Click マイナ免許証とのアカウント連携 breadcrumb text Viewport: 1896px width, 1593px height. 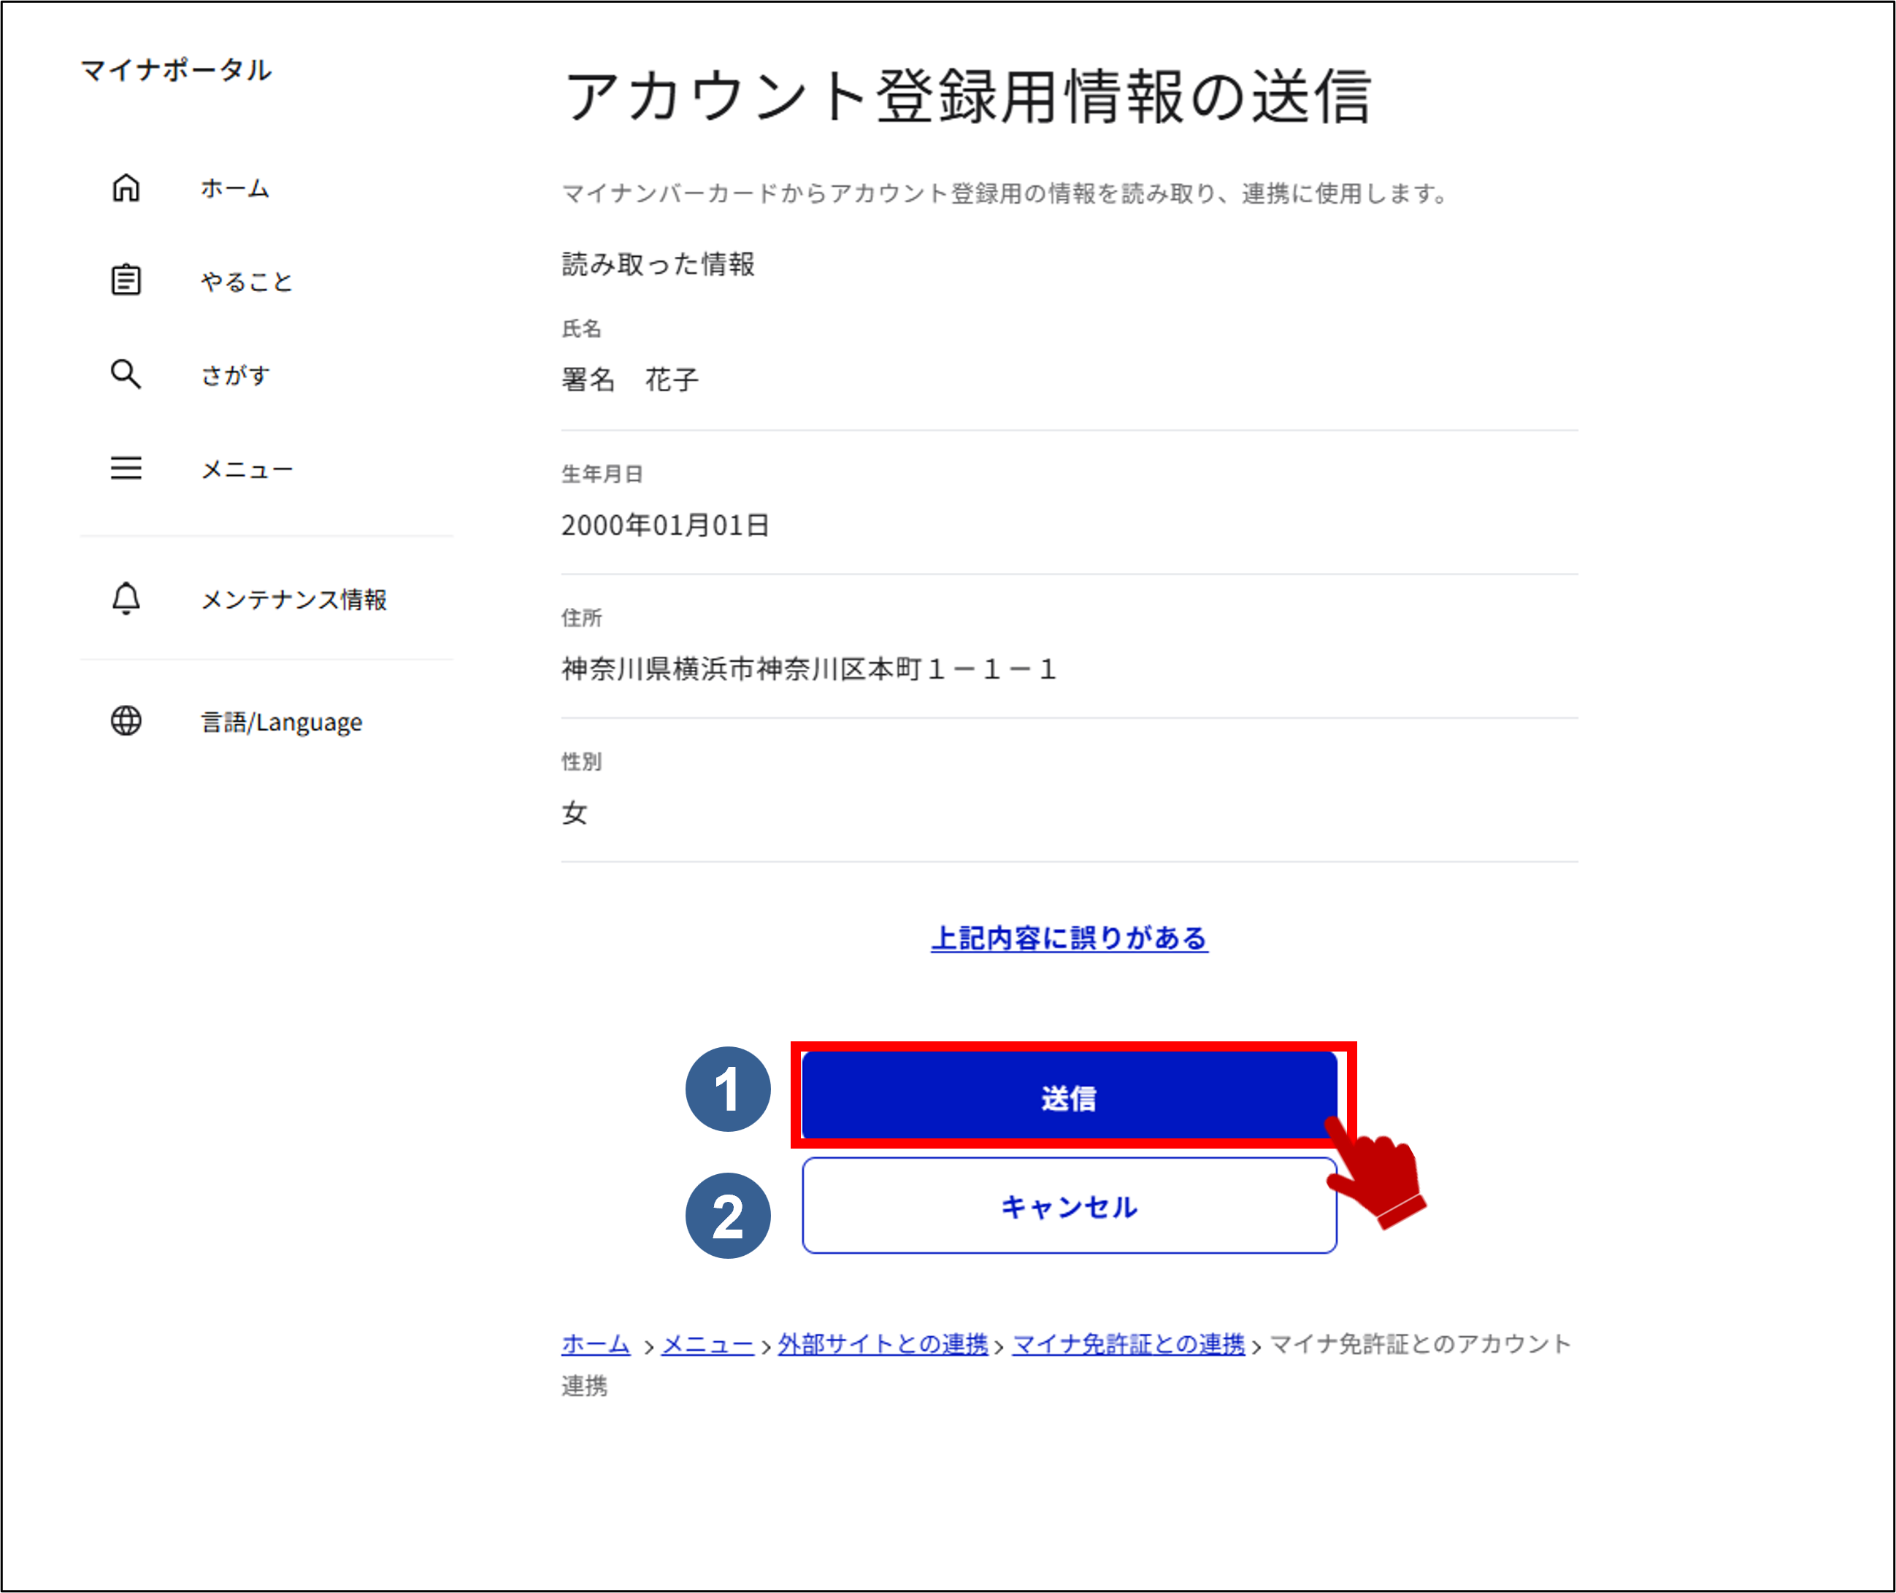coord(1066,1365)
